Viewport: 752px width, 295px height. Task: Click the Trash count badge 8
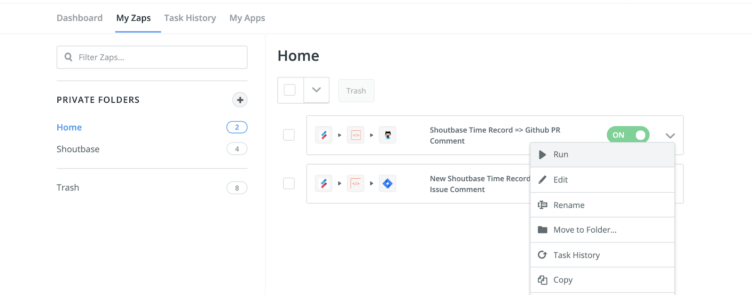[237, 188]
